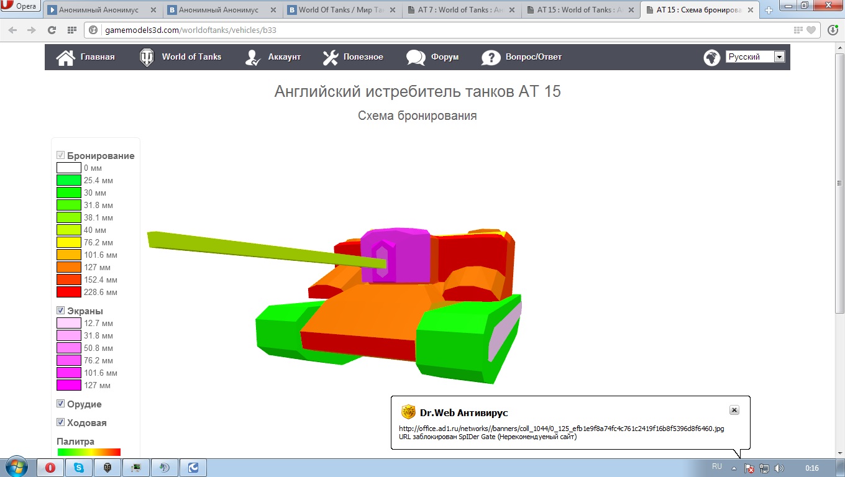Switch to AT 15 : World of Tanks tab

tap(580, 10)
